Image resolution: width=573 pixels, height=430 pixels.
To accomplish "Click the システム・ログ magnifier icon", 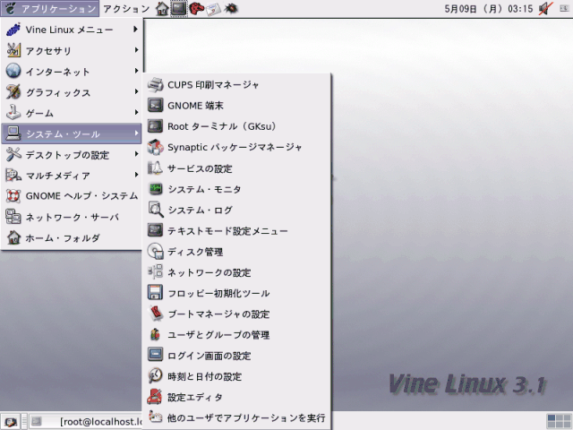I will tap(155, 210).
